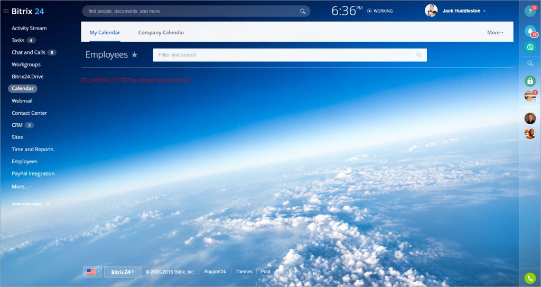
Task: Click the Tasks counter badge 6
Action: (31, 40)
